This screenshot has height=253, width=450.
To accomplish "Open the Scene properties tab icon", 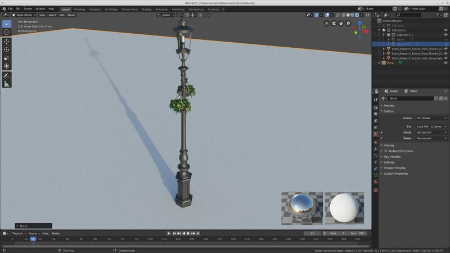I will point(376,128).
